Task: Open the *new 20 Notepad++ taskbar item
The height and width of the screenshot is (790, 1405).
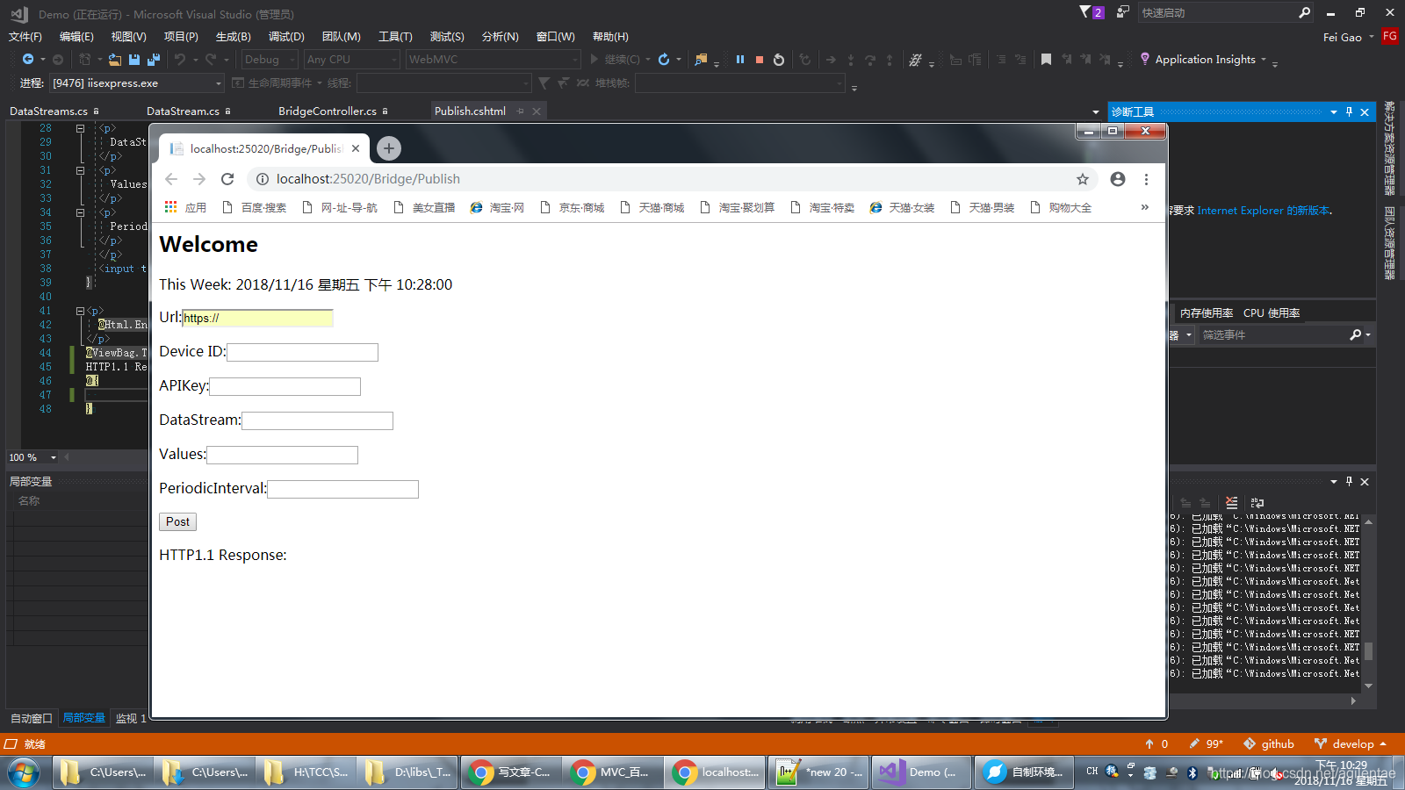Action: tap(818, 772)
